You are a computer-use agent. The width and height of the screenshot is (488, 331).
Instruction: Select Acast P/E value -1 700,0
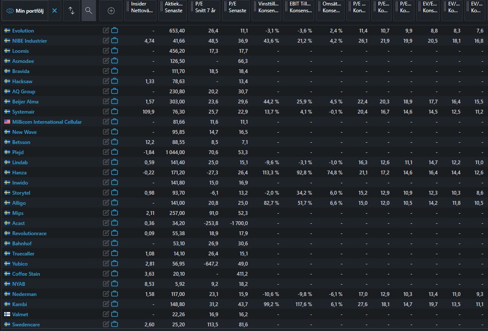(x=239, y=223)
